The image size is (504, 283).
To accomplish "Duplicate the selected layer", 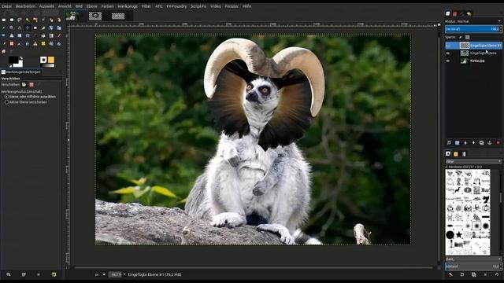I will tap(481, 143).
